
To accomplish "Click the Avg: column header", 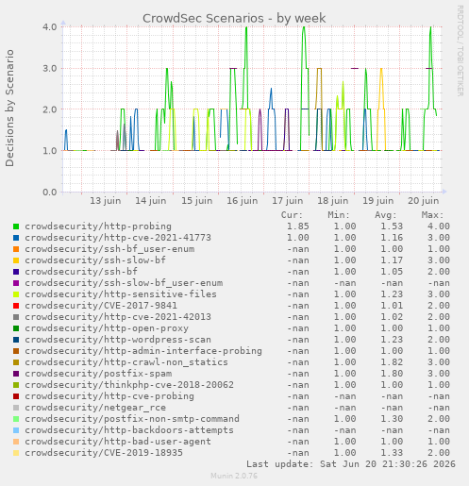I will [386, 215].
